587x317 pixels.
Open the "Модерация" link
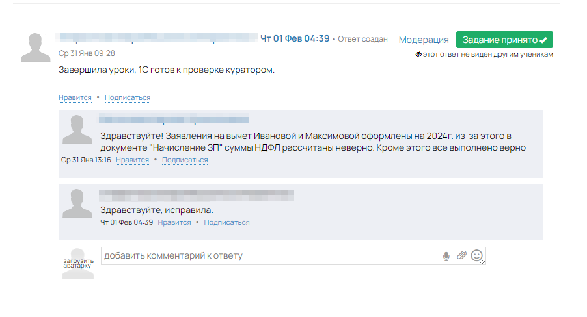click(x=424, y=40)
